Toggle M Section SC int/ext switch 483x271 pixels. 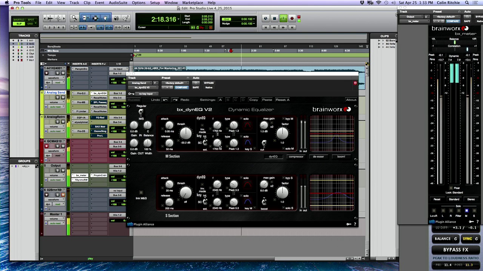[205, 143]
